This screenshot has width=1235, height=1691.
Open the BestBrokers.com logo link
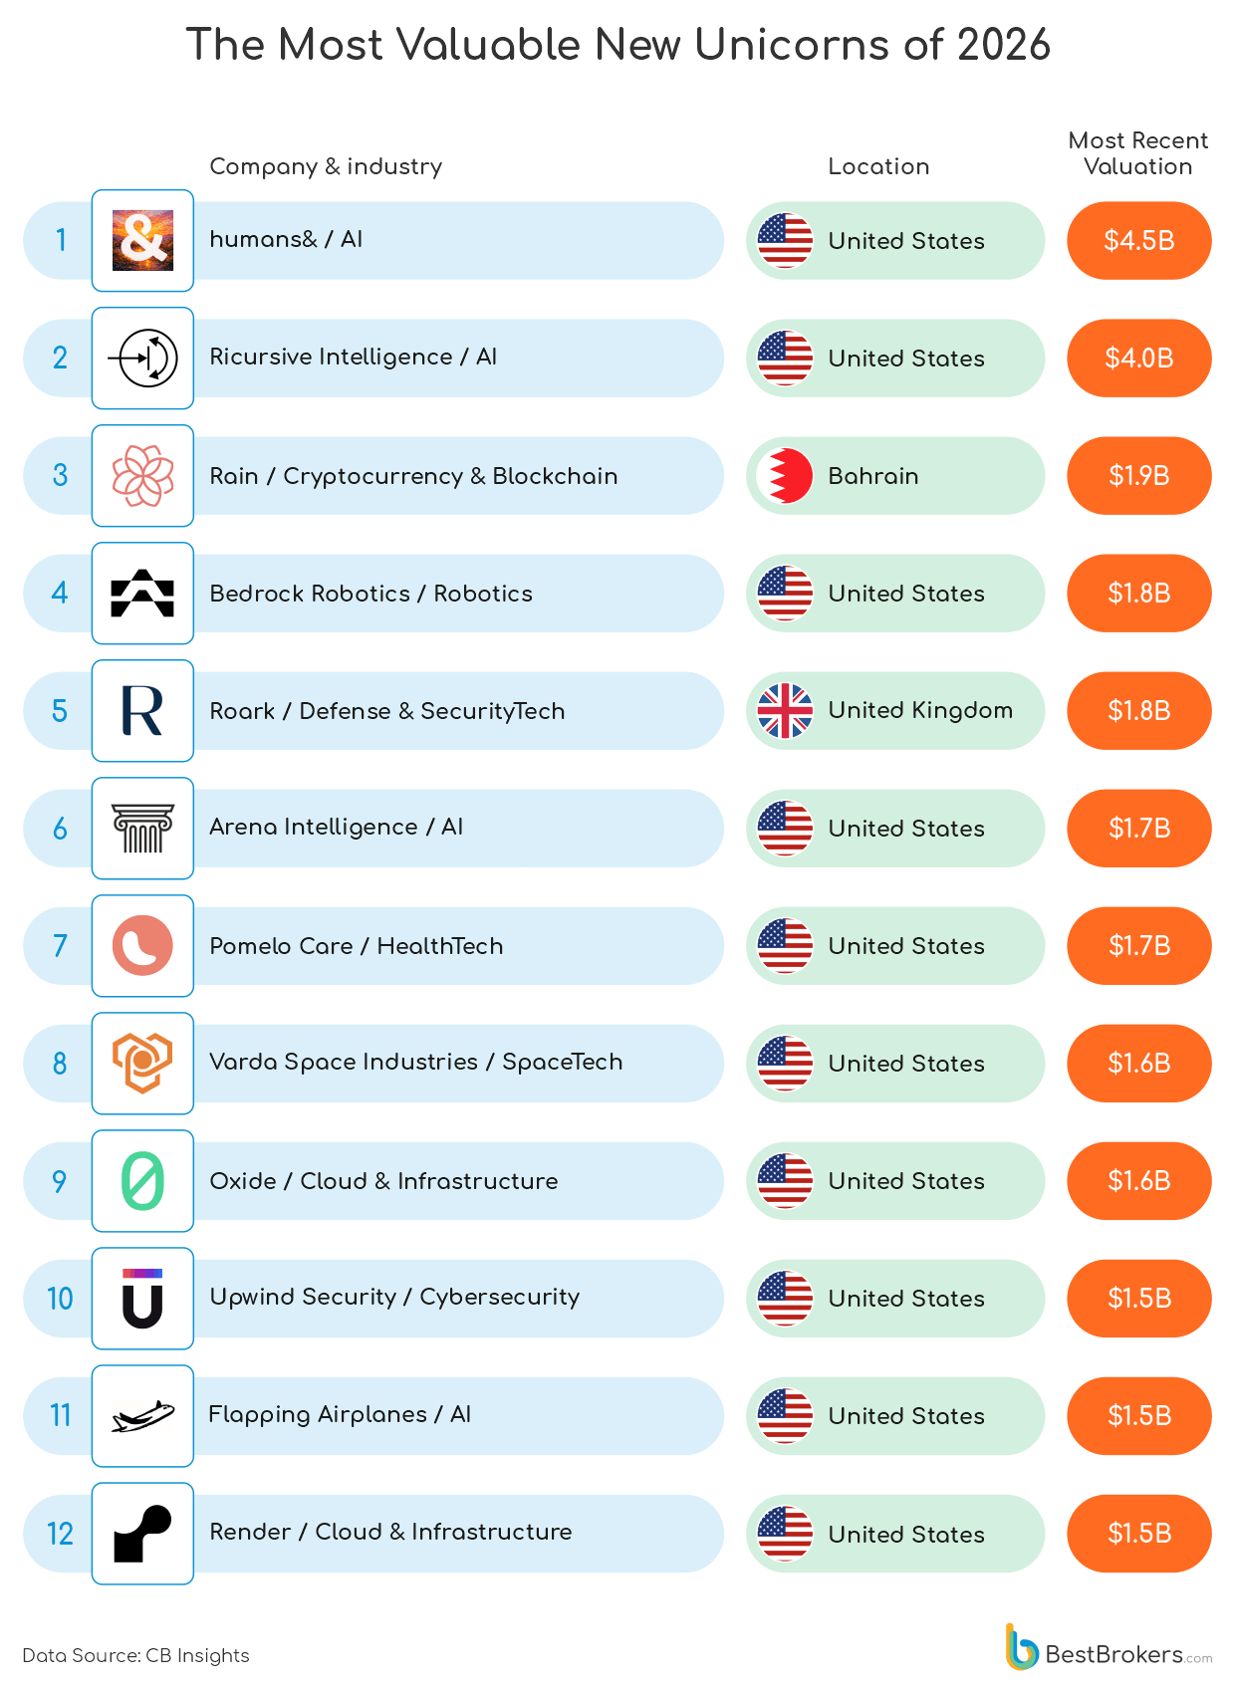[x=1109, y=1653]
